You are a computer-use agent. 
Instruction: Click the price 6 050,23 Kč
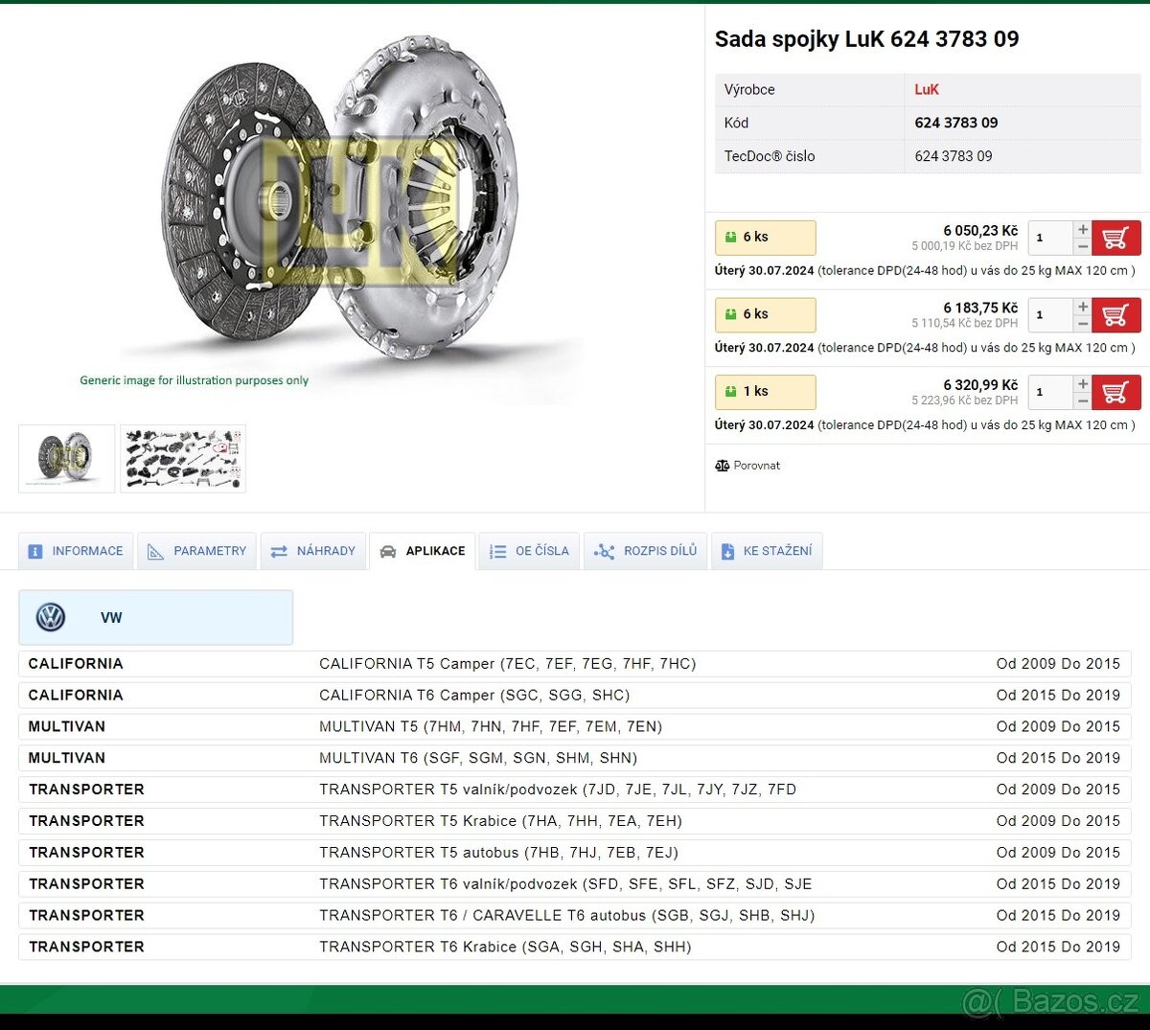point(980,231)
